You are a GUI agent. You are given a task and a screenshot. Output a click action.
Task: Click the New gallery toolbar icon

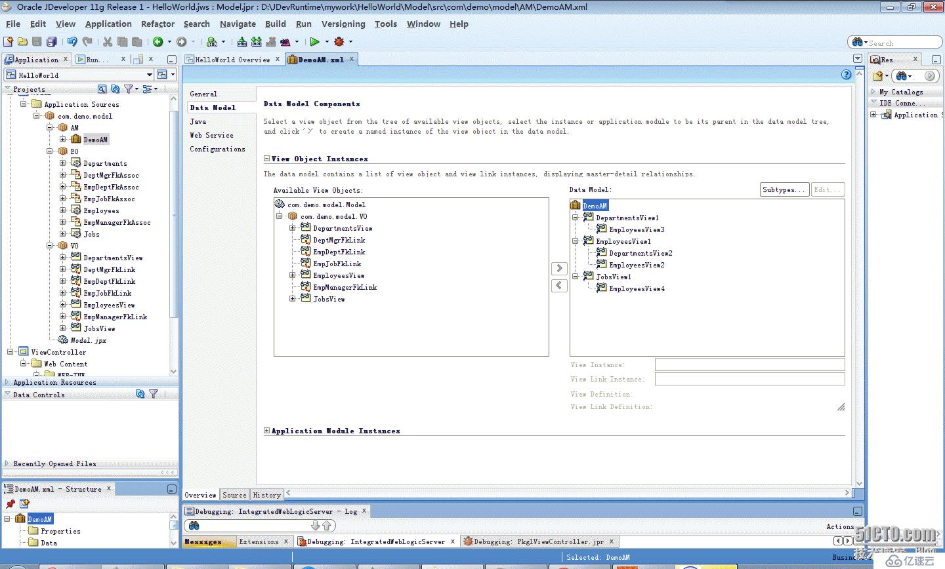[9, 42]
